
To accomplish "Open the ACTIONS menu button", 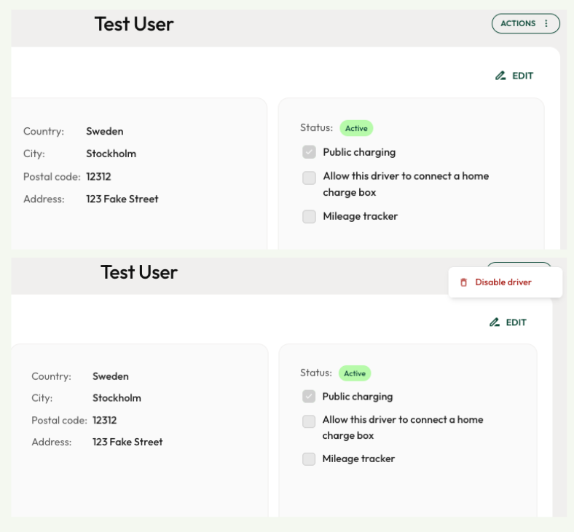I will point(526,23).
